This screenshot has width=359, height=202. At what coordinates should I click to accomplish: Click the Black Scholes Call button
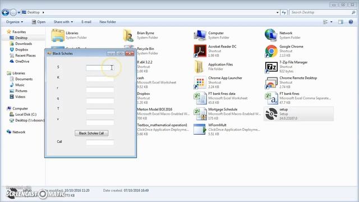click(x=91, y=133)
